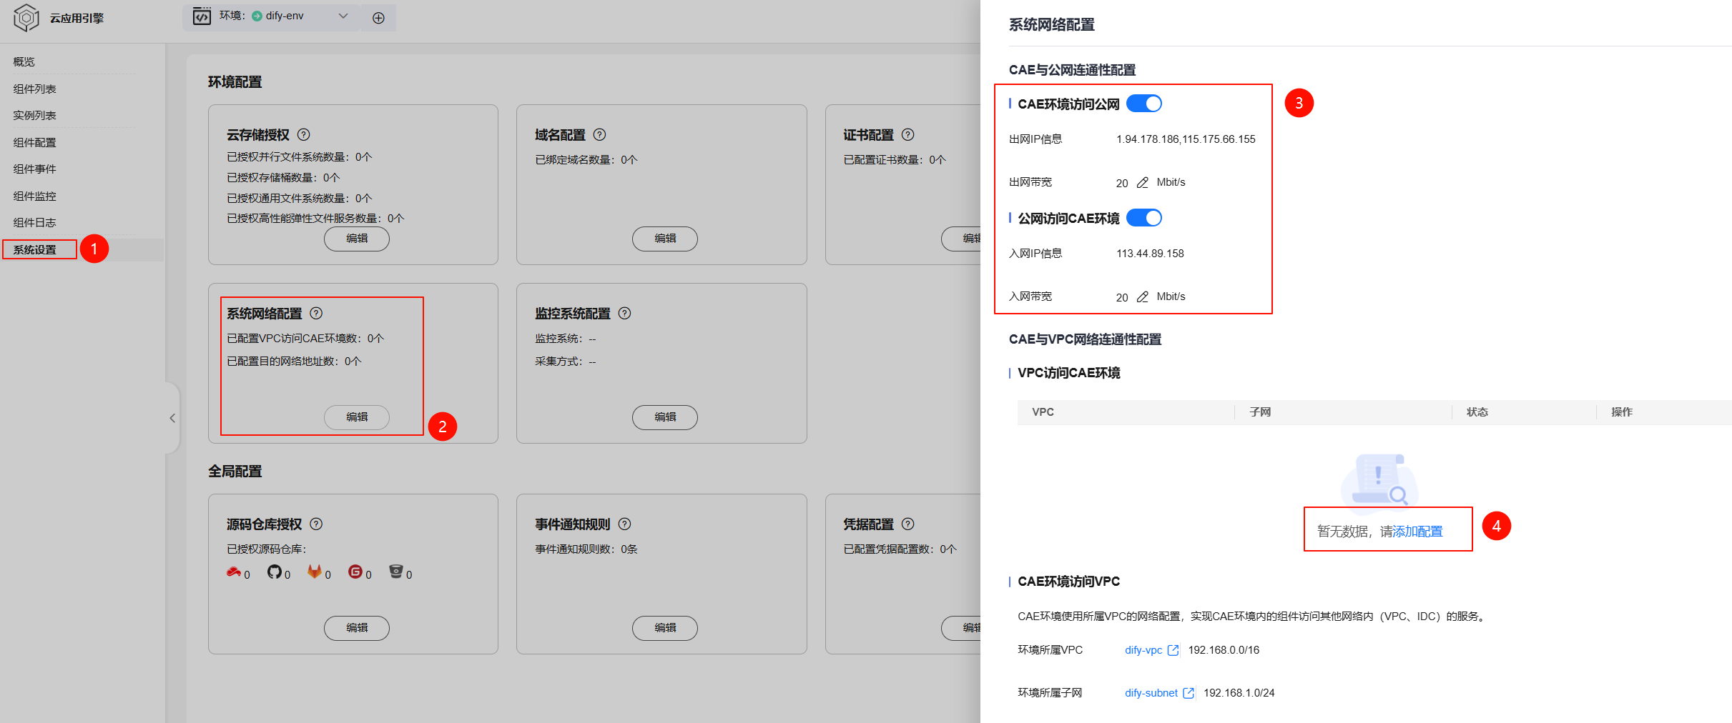Screen dimensions: 1732x723
Task: Click the GitLab repository icon
Action: click(x=315, y=572)
